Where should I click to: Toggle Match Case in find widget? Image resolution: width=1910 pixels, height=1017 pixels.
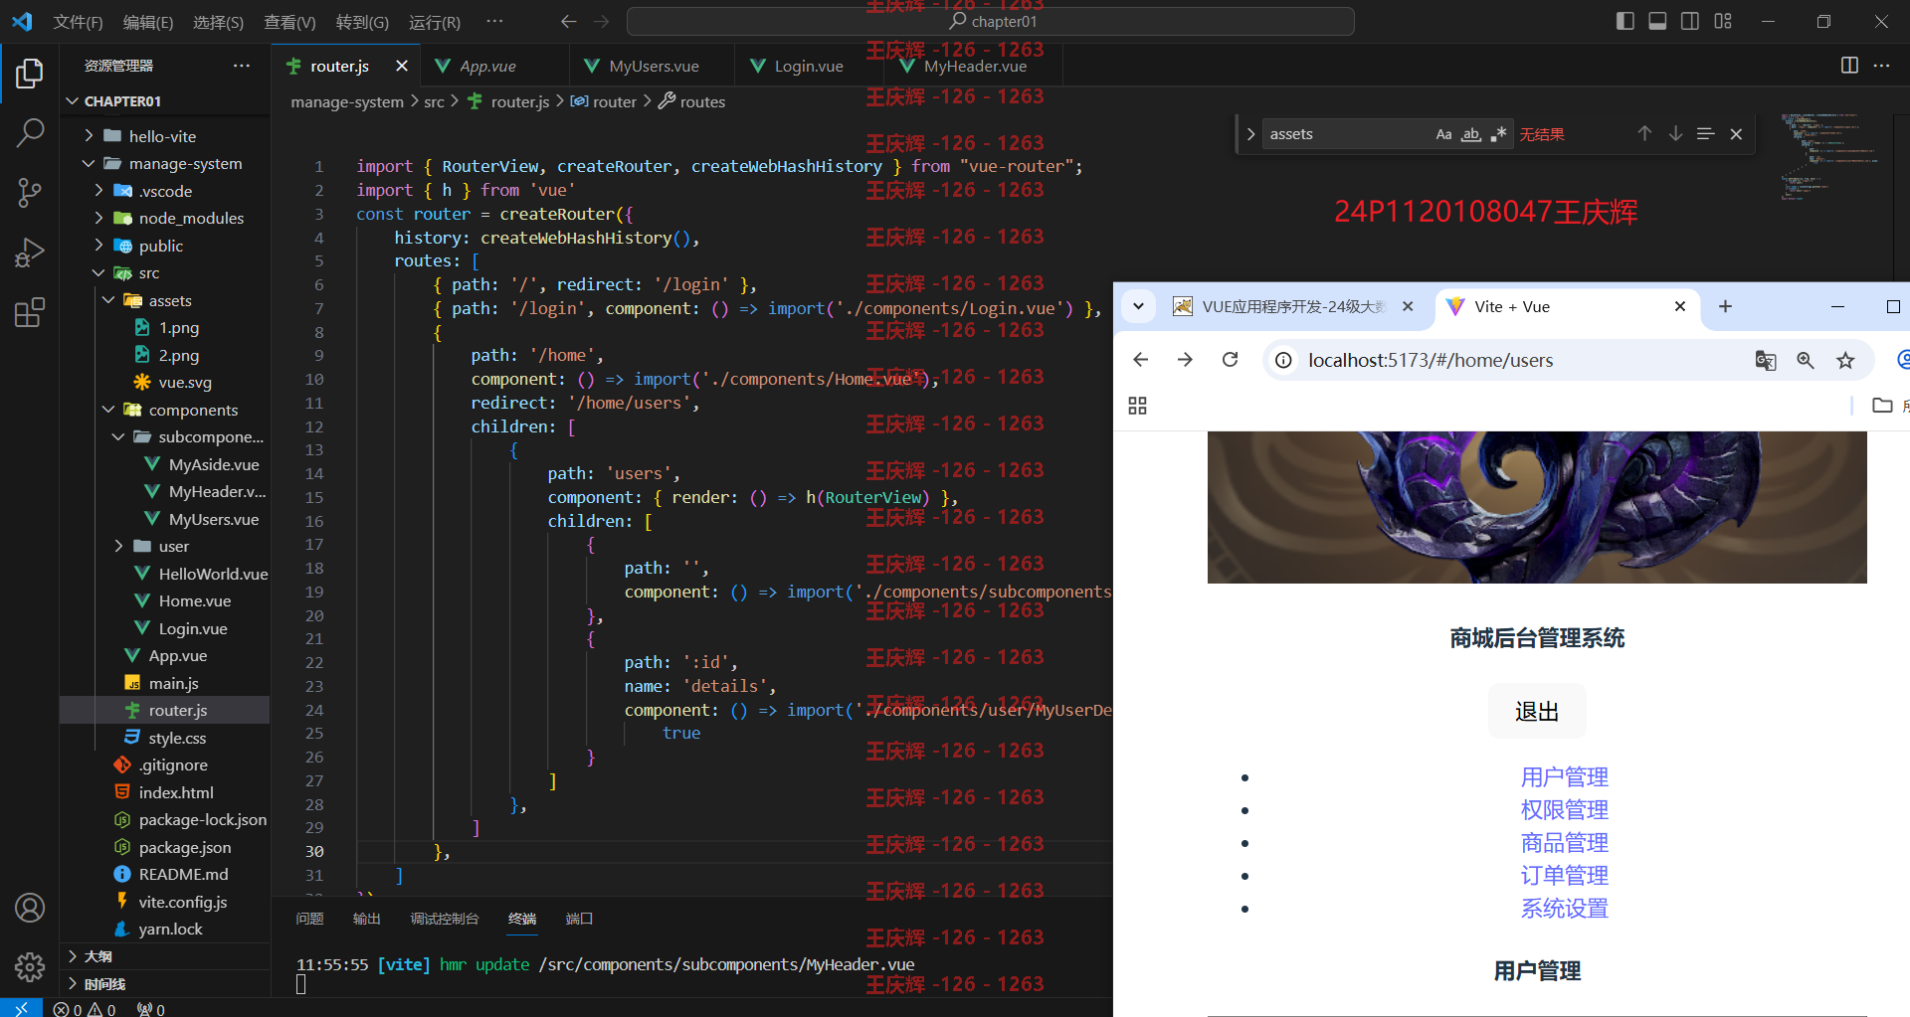(x=1443, y=134)
